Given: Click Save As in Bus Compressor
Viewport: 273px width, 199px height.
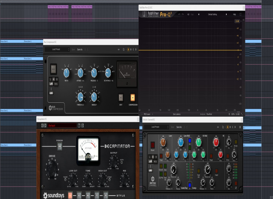Looking at the screenshot, I should [80, 50].
